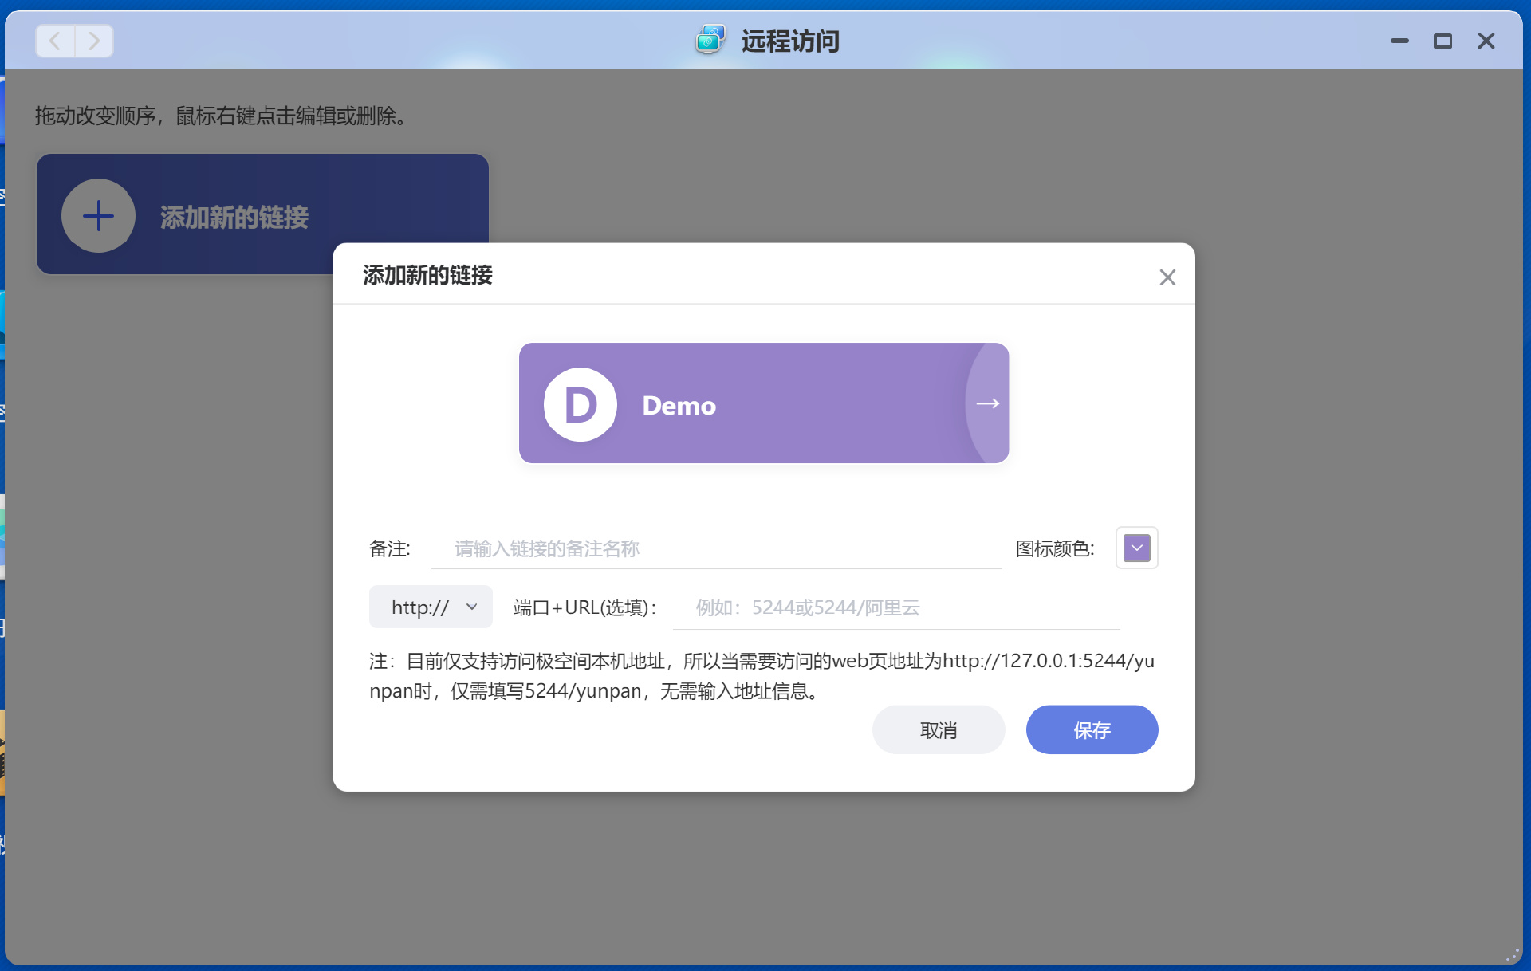
Task: Click the plus icon to add link
Action: [98, 216]
